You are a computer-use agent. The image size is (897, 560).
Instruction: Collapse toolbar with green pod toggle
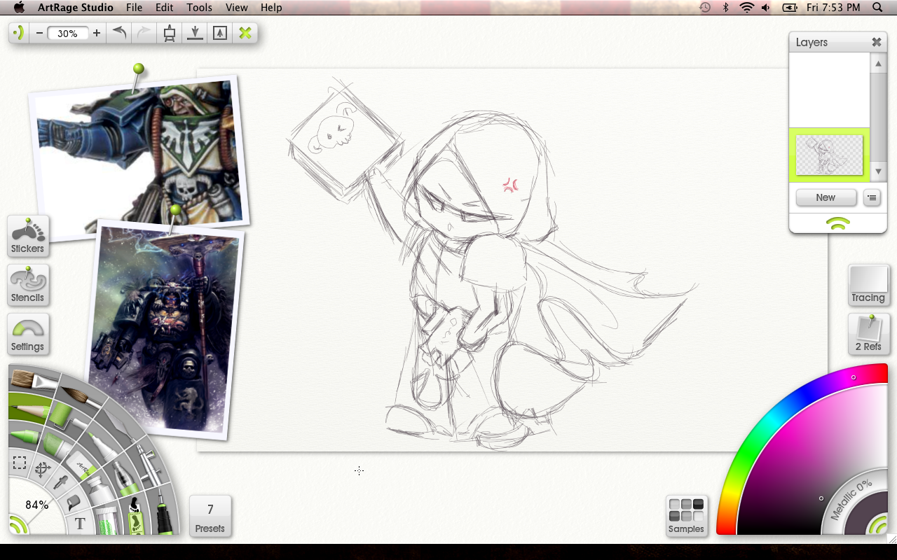[20, 33]
